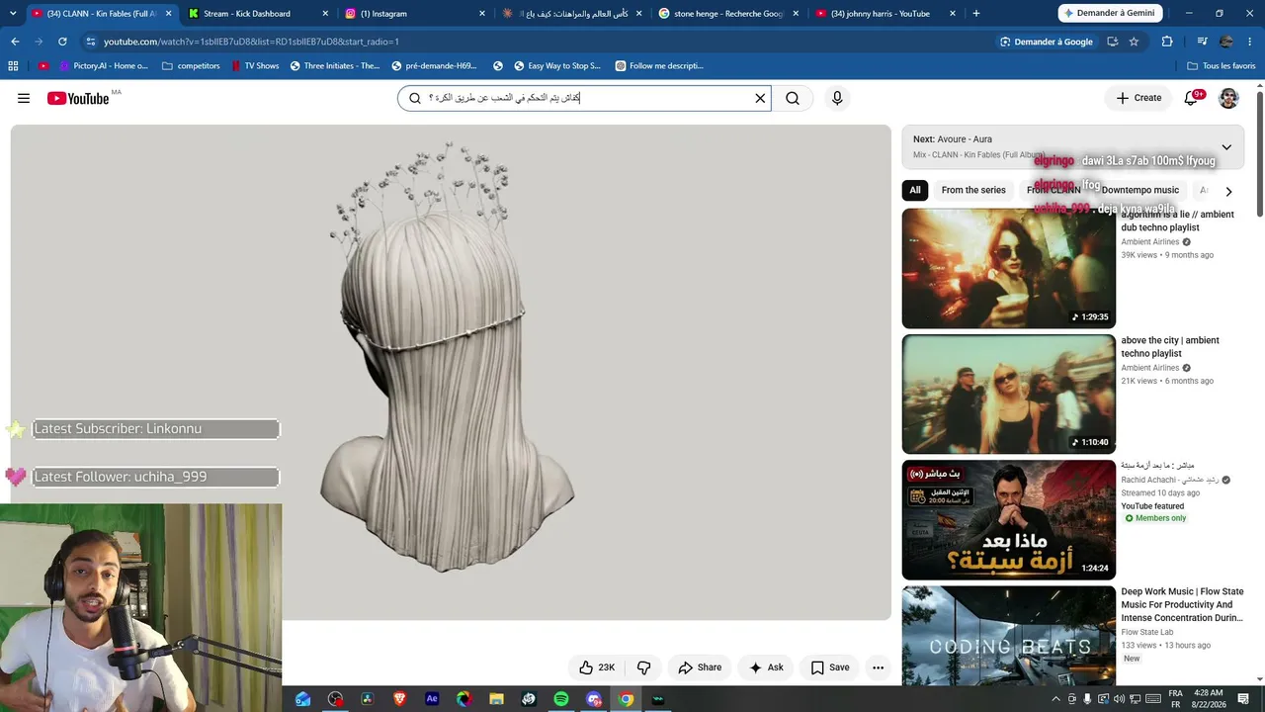Open the Chrome three-dot menu
1265x712 pixels.
click(1250, 42)
